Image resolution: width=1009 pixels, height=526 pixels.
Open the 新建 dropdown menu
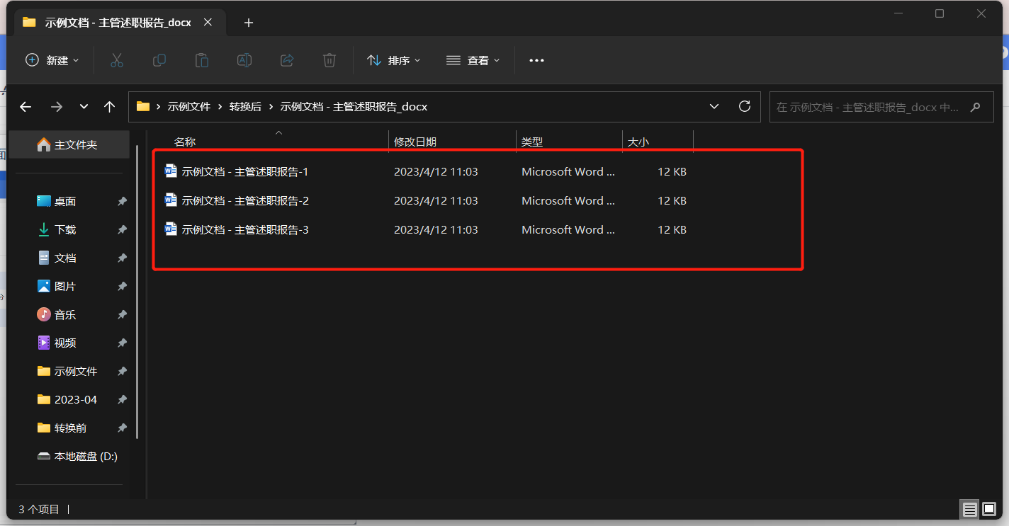tap(52, 61)
